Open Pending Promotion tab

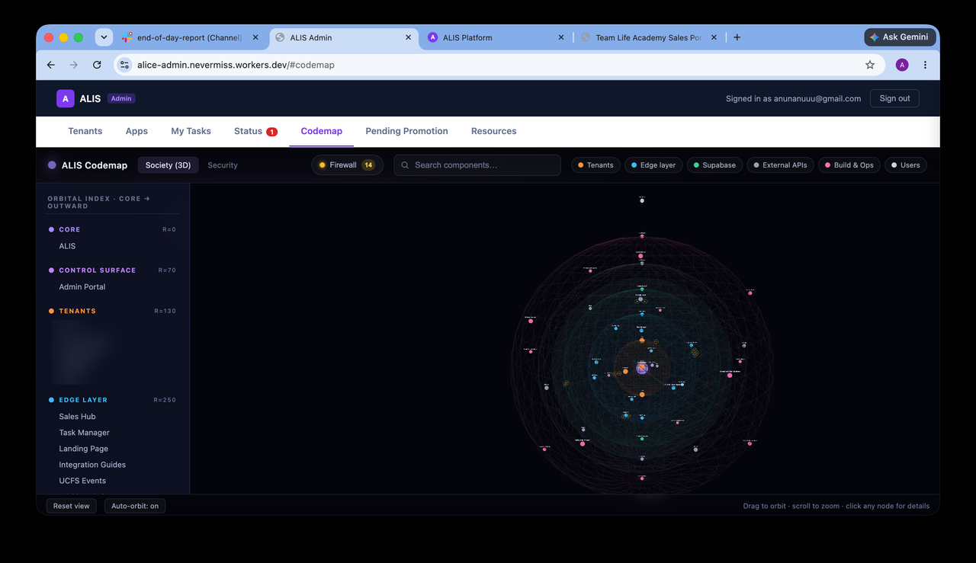[x=406, y=131]
